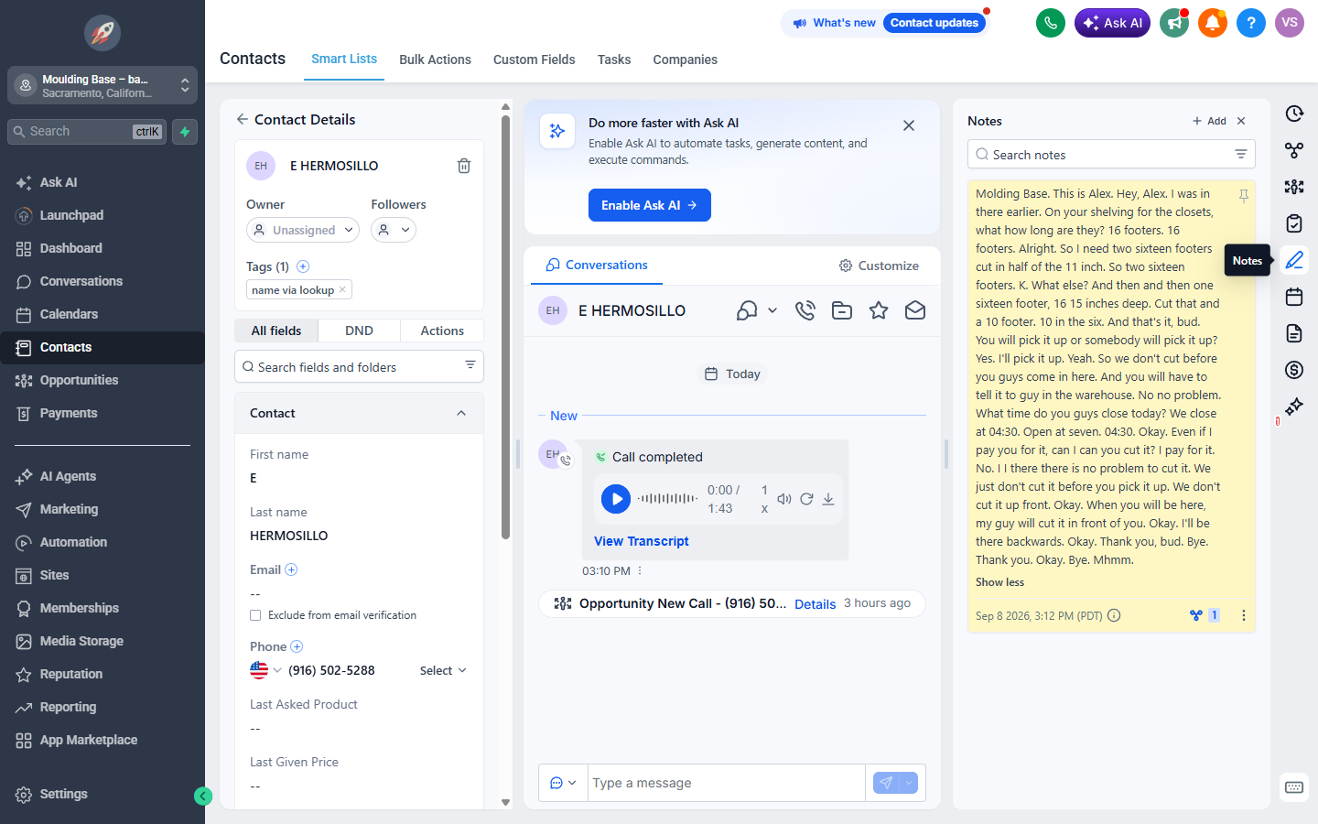
Task: Open the Tasks clipboard icon in right rail
Action: [x=1294, y=223]
